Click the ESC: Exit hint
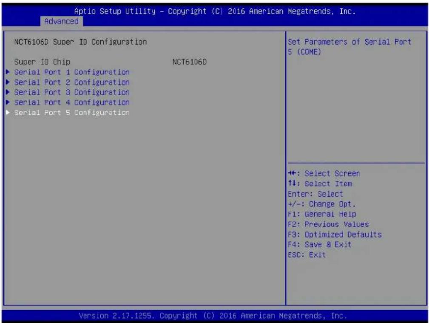The width and height of the screenshot is (429, 323). point(307,255)
